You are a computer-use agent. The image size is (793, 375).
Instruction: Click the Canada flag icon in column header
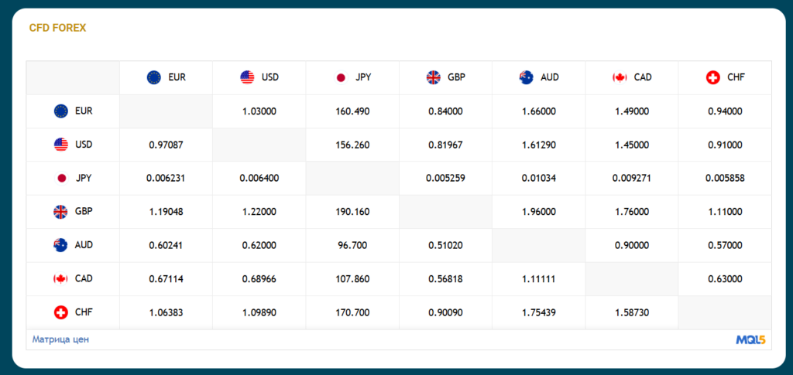coord(620,77)
